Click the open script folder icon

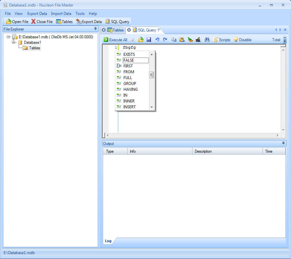(x=141, y=40)
